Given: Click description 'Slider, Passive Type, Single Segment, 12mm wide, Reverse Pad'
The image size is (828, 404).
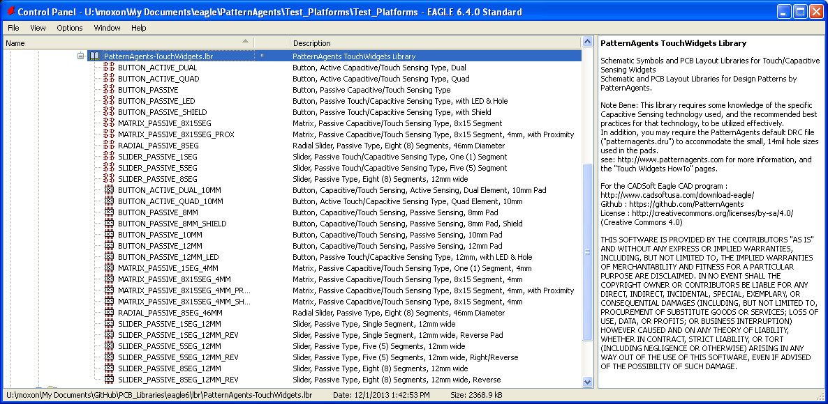Looking at the screenshot, I should tap(398, 335).
